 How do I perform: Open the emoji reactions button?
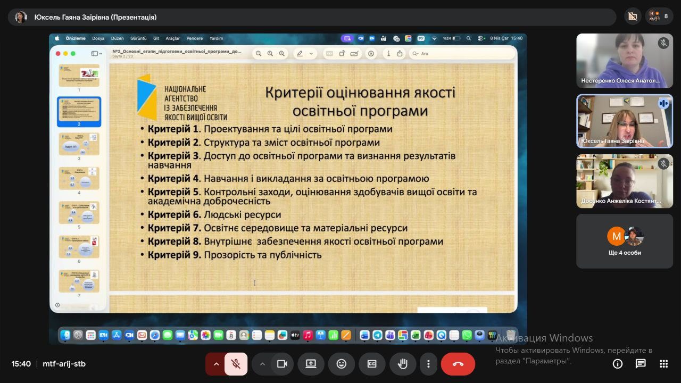click(341, 364)
